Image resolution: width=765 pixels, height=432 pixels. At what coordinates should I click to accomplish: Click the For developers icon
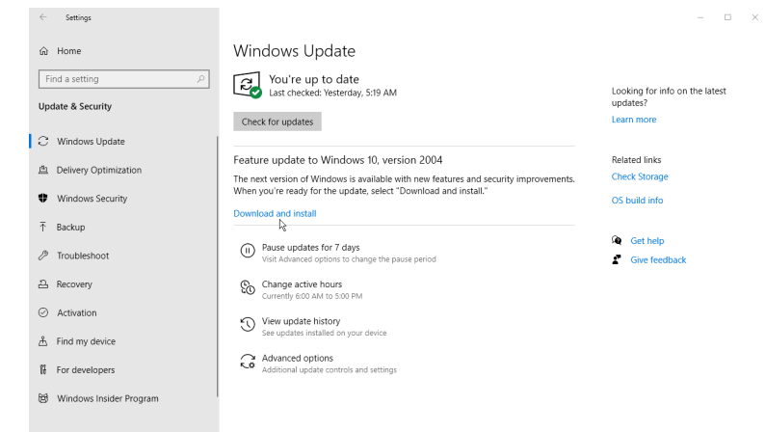pos(43,369)
